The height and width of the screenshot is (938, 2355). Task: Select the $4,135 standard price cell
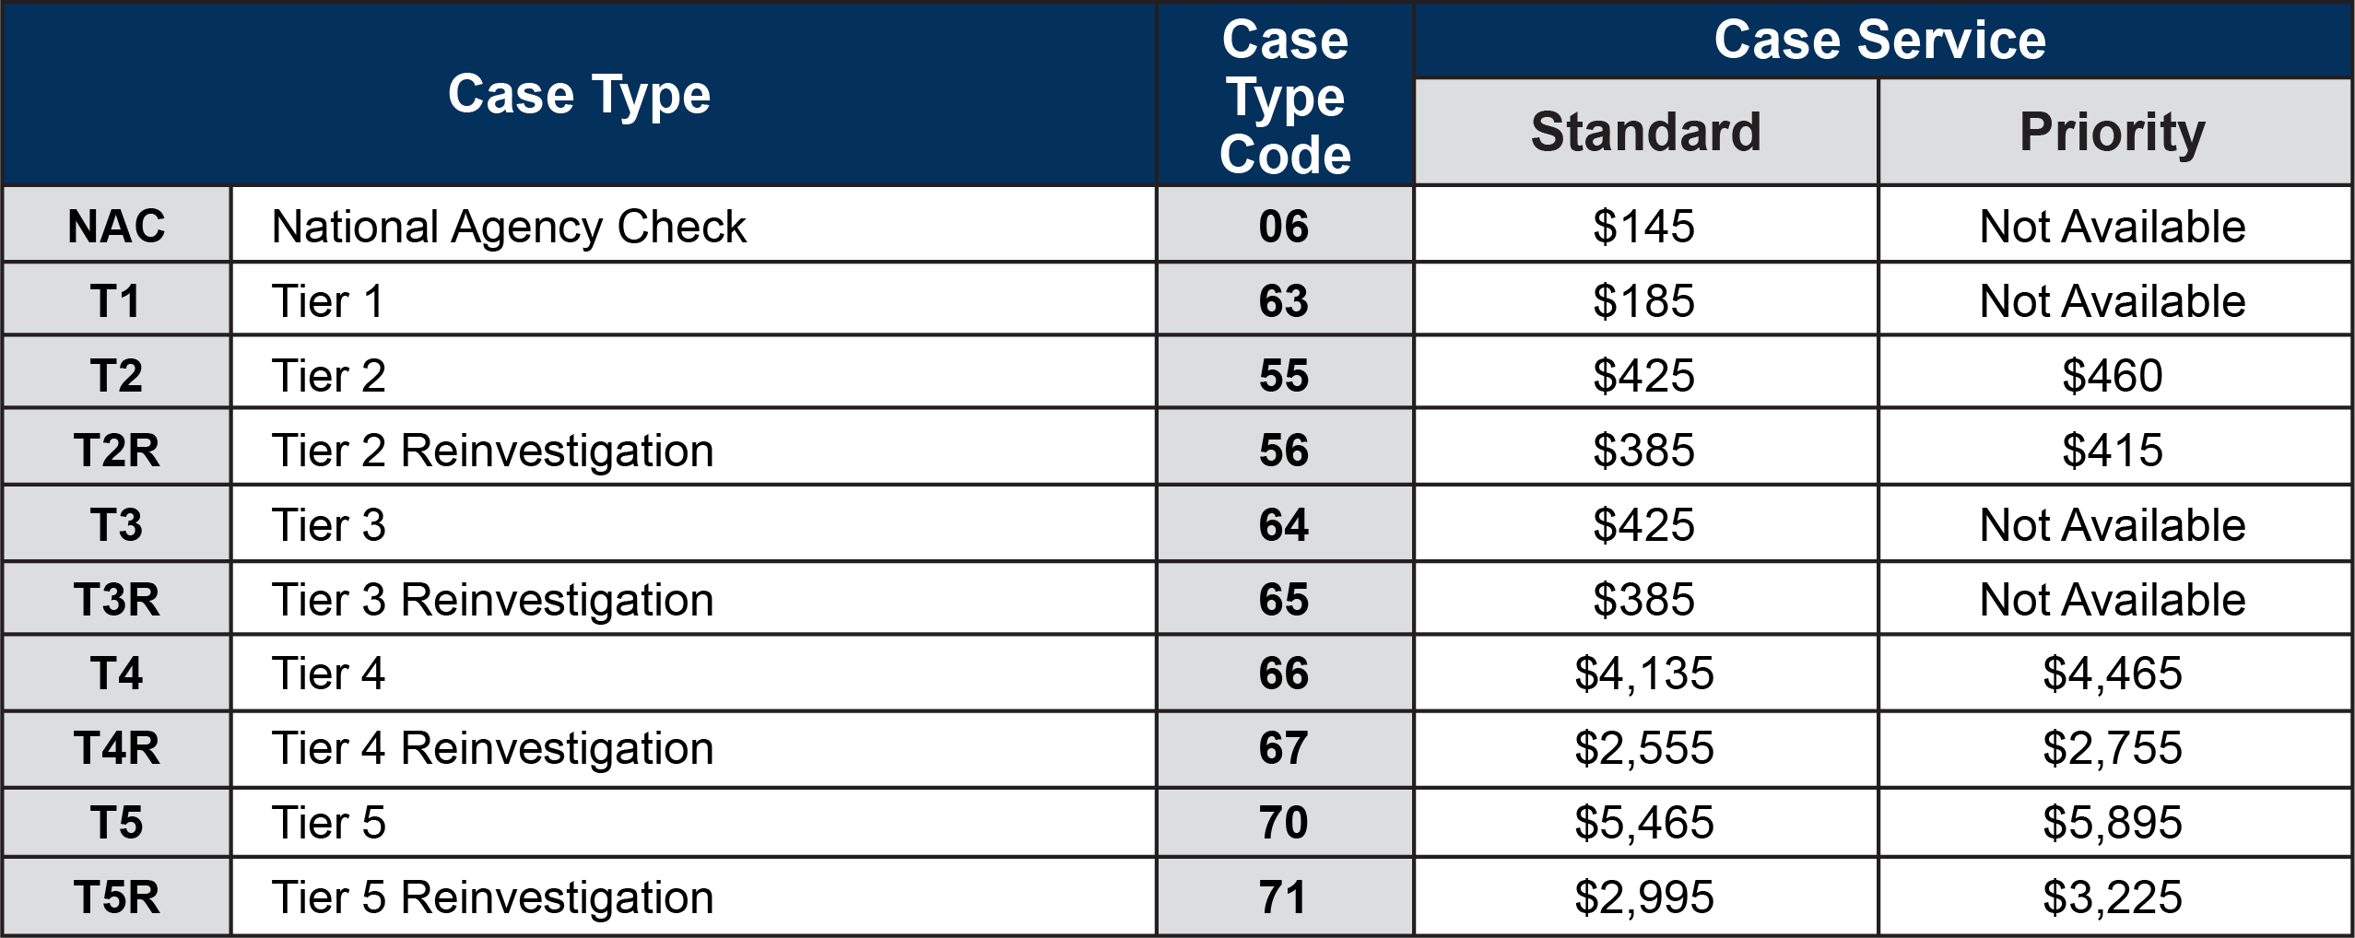point(1644,674)
